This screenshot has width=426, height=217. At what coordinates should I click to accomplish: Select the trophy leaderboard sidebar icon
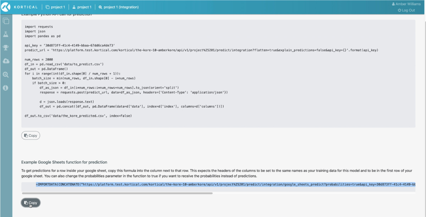(6, 48)
